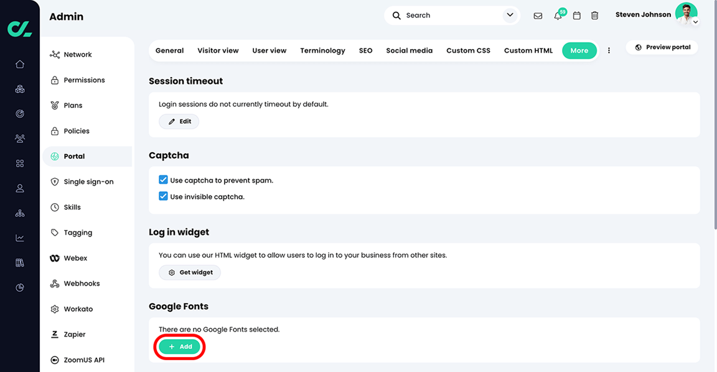Expand the search bar dropdown arrow
This screenshot has width=717, height=372.
click(x=509, y=15)
